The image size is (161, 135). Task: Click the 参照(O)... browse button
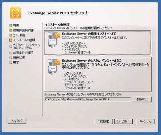[x=142, y=99]
